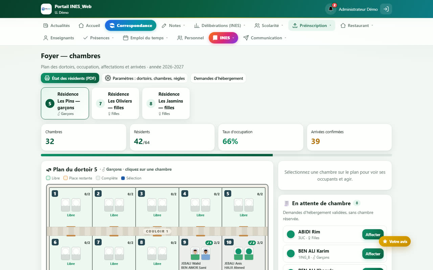This screenshot has width=433, height=270.
Task: Select Résidence Les Oliviers — filles tab
Action: (115, 103)
